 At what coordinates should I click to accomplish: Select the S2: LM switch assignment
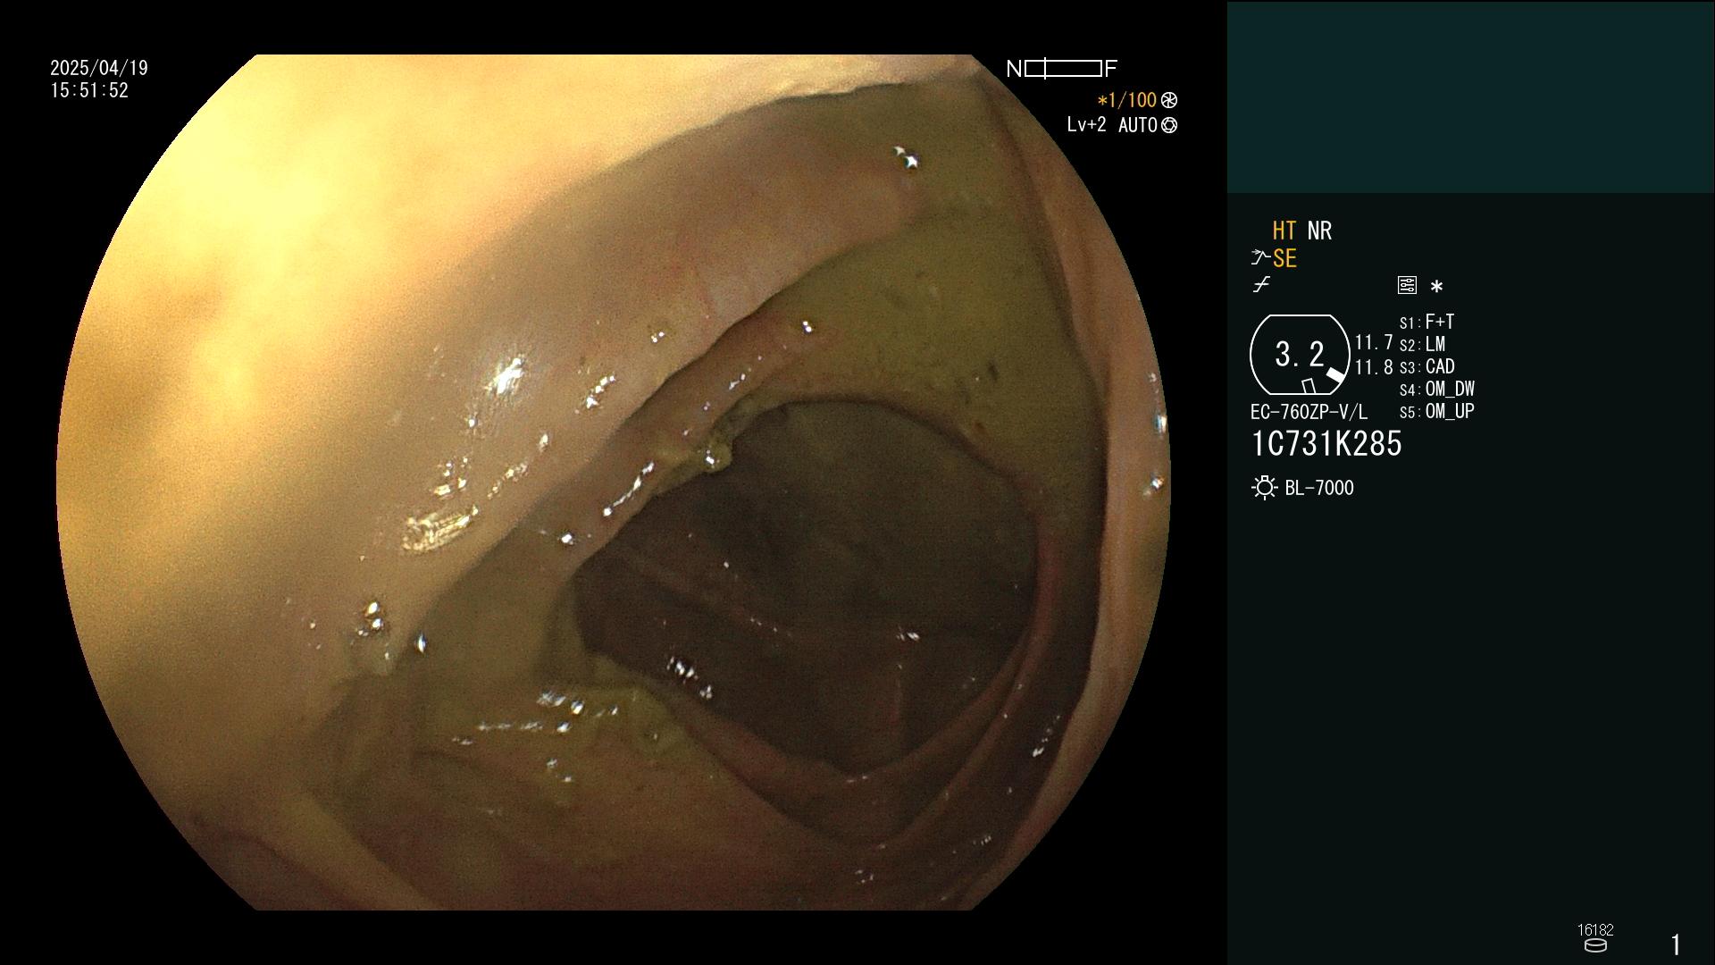pos(1422,344)
